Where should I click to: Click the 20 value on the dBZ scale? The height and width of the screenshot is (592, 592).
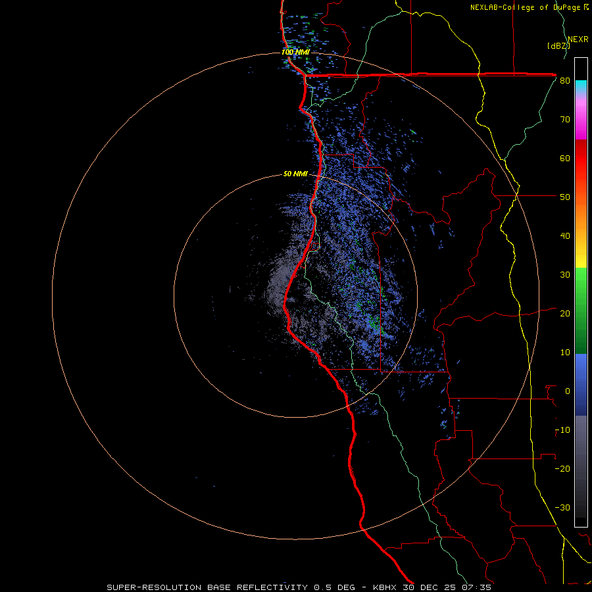click(x=565, y=314)
